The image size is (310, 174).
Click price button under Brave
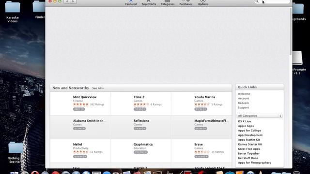pyautogui.click(x=201, y=157)
